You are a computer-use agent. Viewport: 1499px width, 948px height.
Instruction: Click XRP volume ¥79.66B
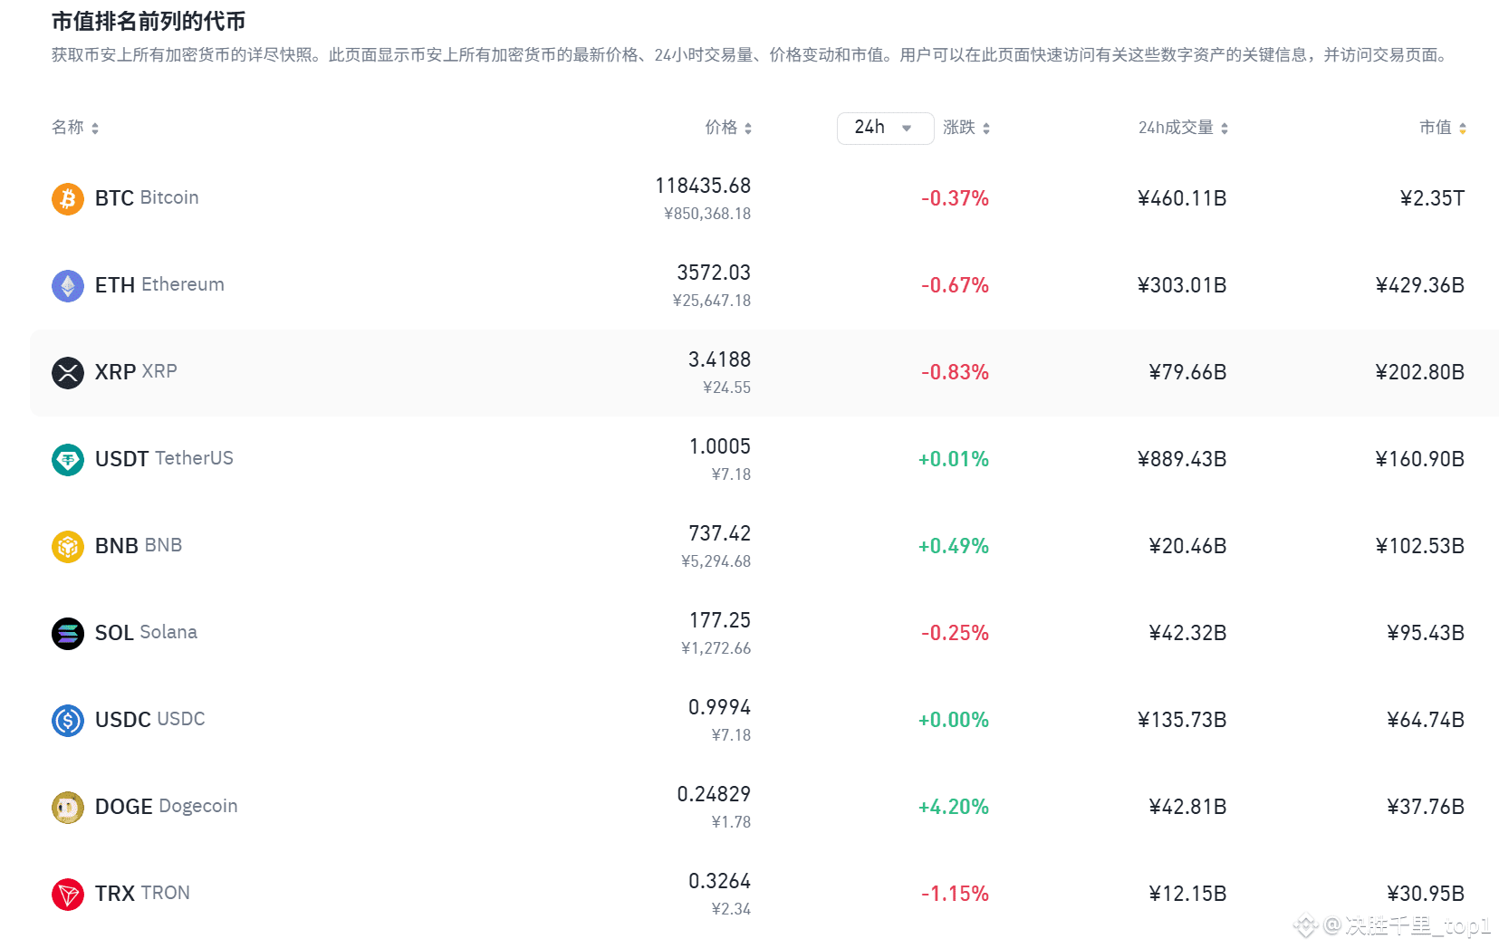(1187, 372)
